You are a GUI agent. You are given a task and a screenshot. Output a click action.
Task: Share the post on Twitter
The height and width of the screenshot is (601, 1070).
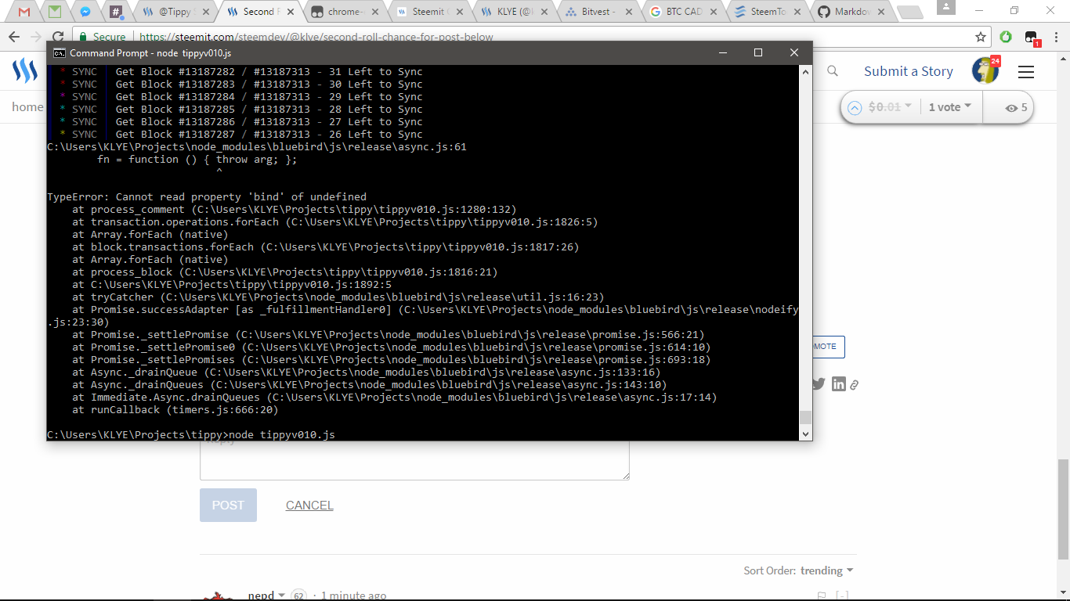819,383
